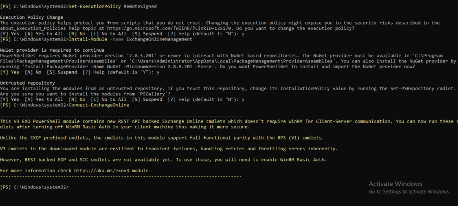Click the Set-ExecutionPolicy command text
458x206 pixels.
(95, 6)
